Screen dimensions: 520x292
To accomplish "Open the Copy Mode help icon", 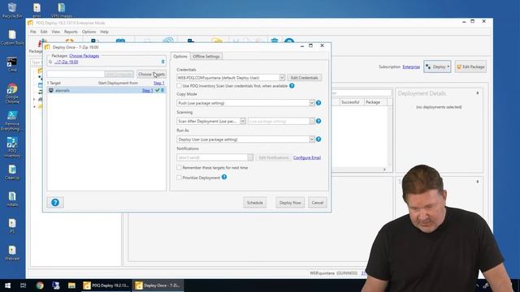I will (x=318, y=103).
